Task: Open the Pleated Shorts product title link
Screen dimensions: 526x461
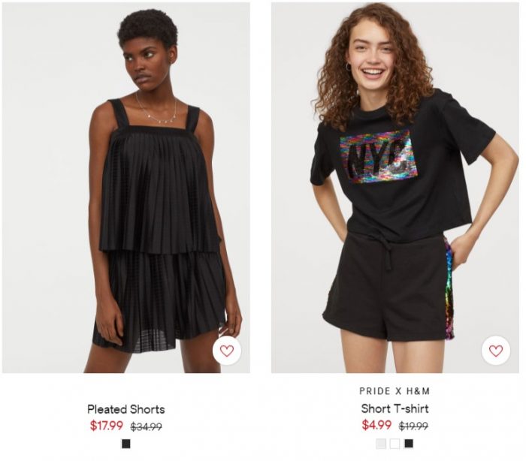Action: (126, 409)
